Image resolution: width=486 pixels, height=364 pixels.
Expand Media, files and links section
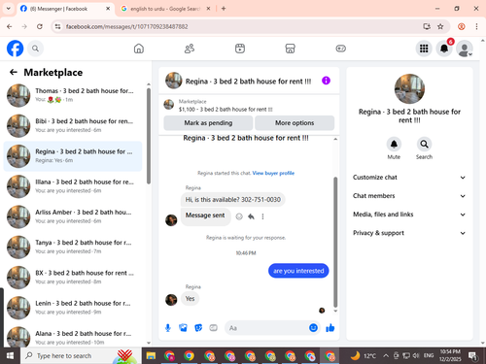[x=409, y=215]
